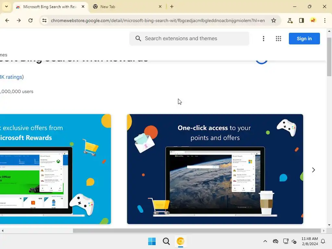
Task: Sign in to the Chrome Web Store
Action: tap(304, 39)
